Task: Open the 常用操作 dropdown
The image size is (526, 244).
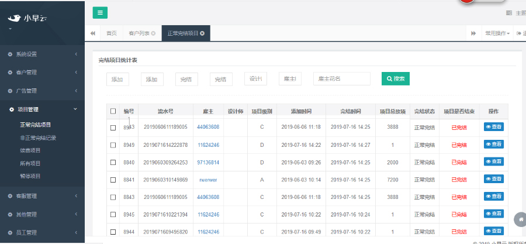Action: pyautogui.click(x=497, y=33)
